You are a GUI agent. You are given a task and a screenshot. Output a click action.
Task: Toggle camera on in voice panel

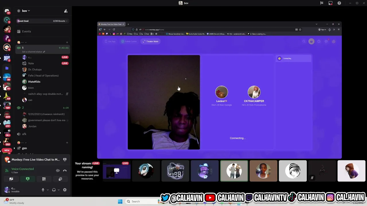(11, 179)
